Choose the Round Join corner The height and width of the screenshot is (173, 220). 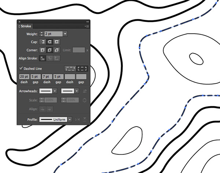[x=49, y=50]
